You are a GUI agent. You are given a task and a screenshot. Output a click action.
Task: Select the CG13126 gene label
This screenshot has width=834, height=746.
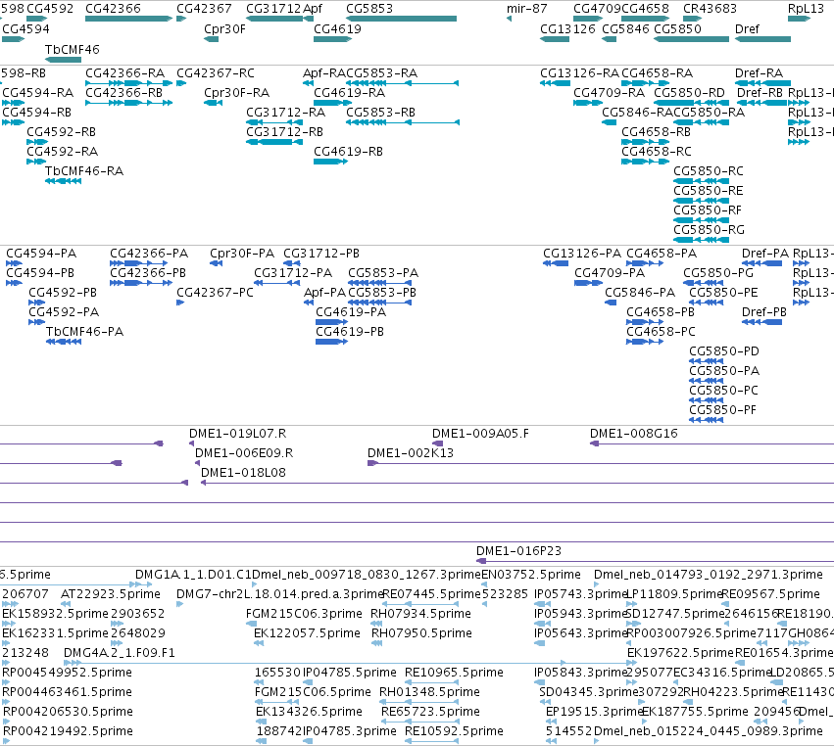(x=567, y=28)
